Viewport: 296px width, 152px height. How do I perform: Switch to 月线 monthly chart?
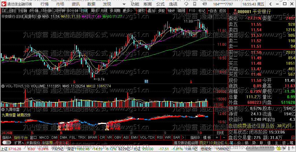(x=104, y=11)
